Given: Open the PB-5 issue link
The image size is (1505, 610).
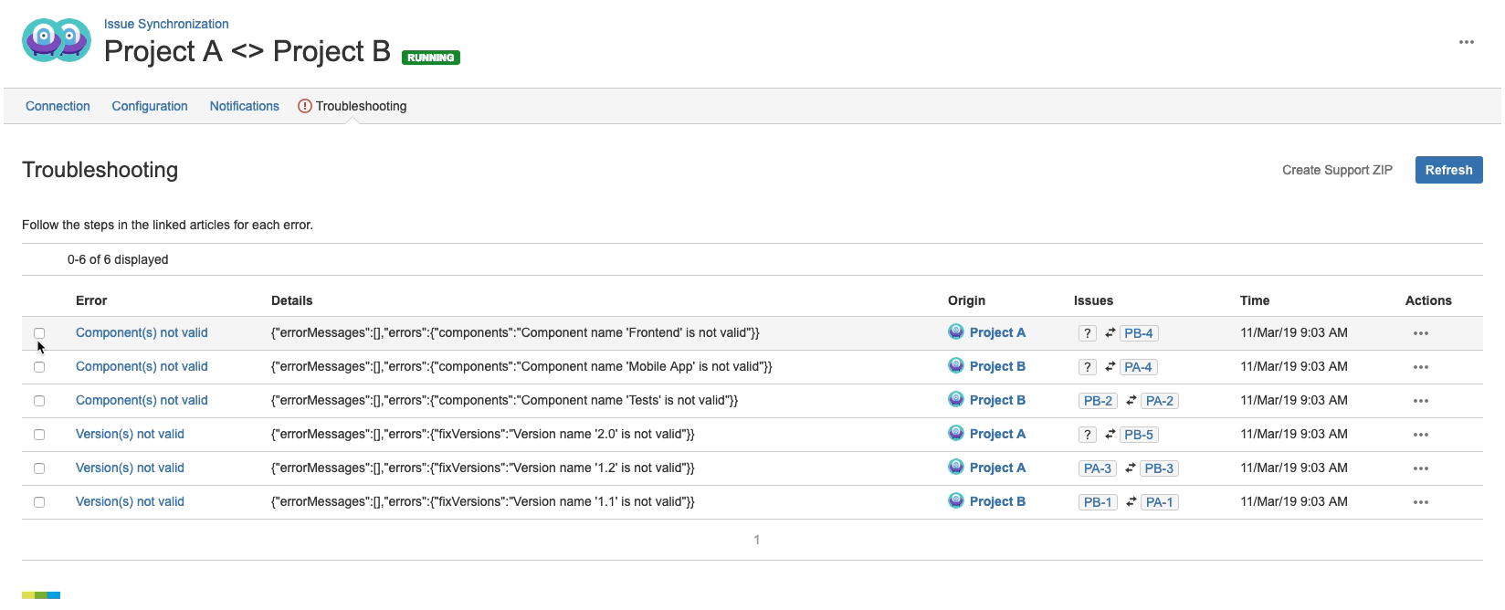Looking at the screenshot, I should (x=1139, y=435).
